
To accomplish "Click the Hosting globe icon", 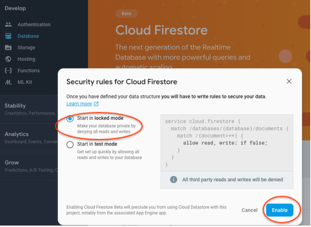I will (x=8, y=59).
